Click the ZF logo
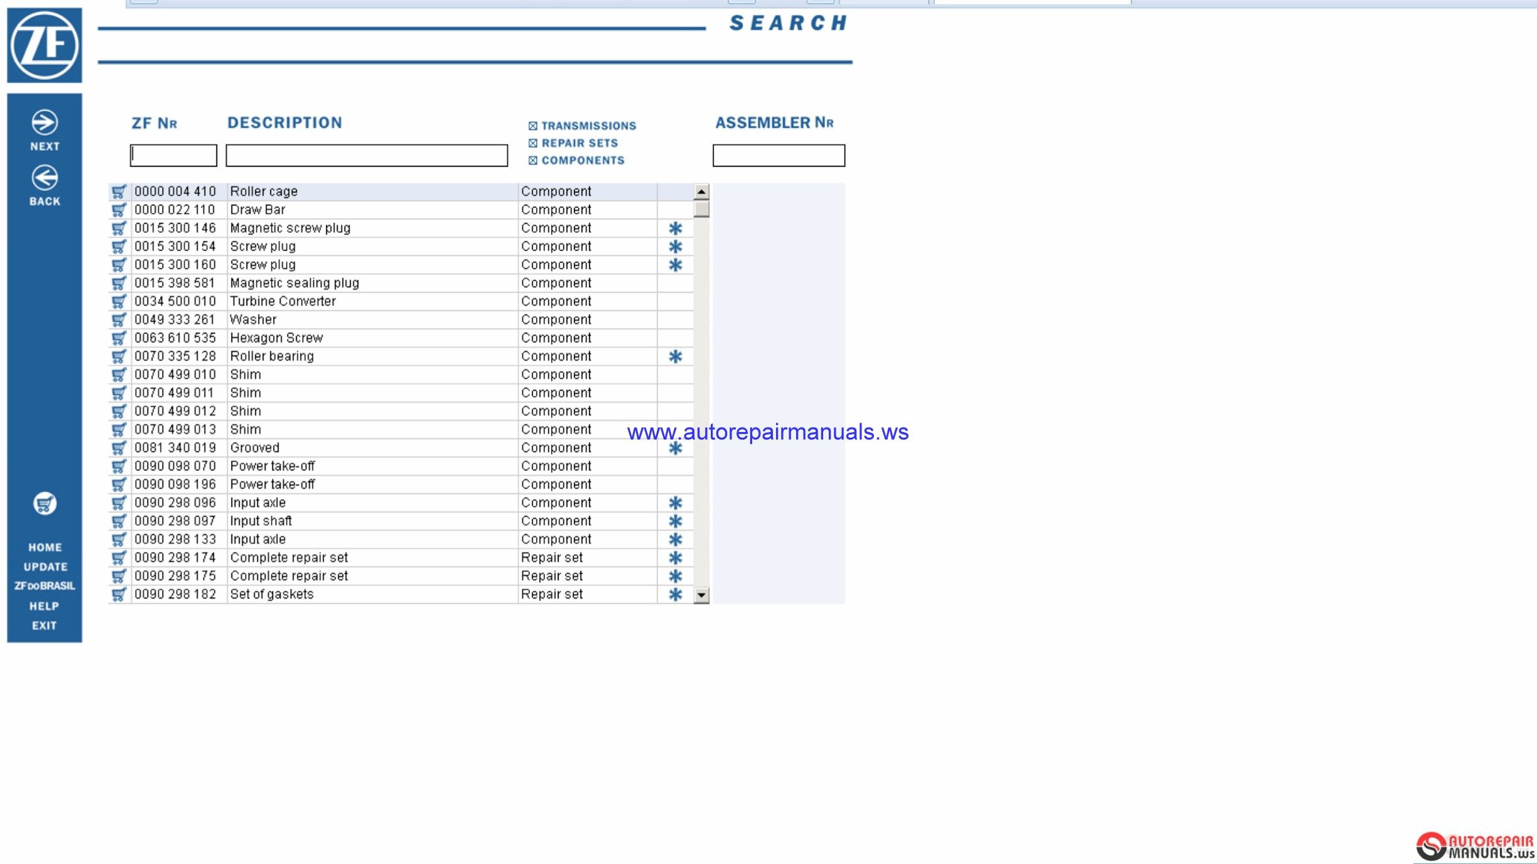This screenshot has width=1537, height=864. coord(44,44)
